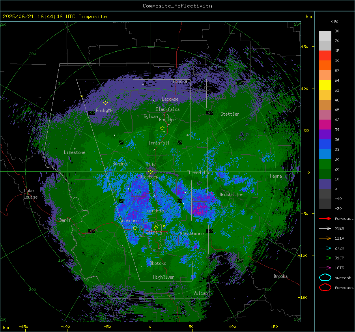Click the yellow diamond marker near RockyMH
The width and height of the screenshot is (355, 332).
105,103
